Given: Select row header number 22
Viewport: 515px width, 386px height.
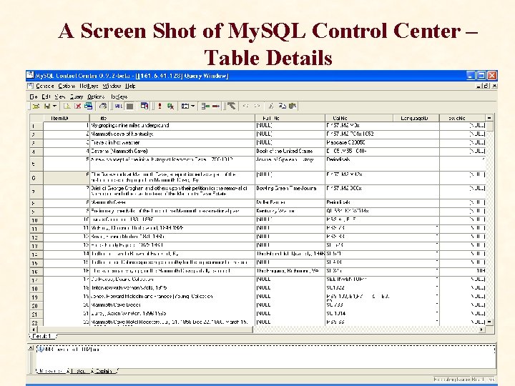Looking at the screenshot, I should click(x=36, y=322).
